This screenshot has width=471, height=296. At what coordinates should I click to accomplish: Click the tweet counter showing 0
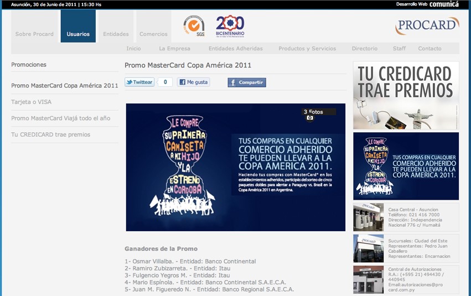(x=165, y=82)
